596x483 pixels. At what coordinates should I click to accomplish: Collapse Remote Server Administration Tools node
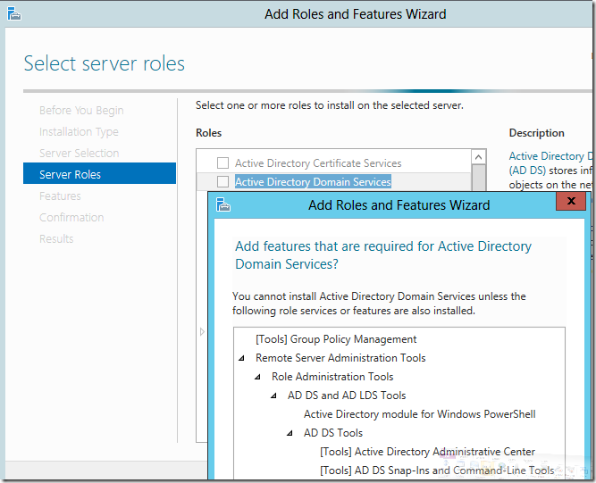(241, 358)
